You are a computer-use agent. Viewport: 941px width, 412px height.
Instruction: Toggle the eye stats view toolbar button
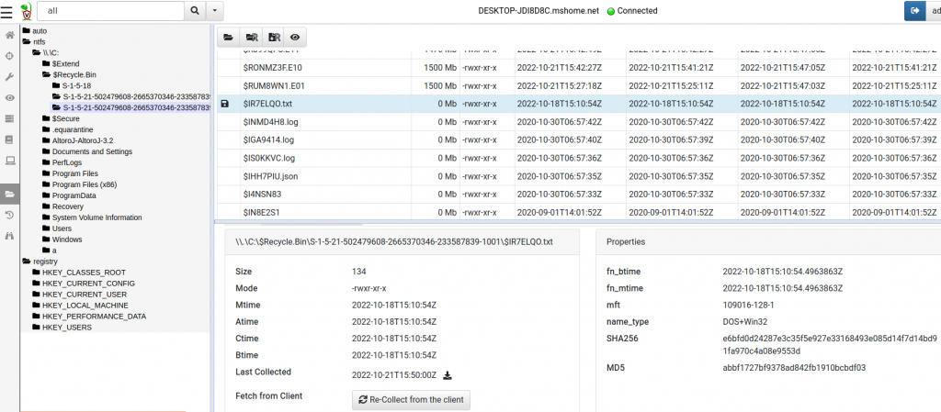[x=295, y=37]
